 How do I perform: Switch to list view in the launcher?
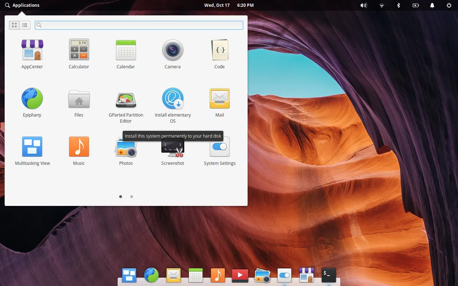[24, 25]
